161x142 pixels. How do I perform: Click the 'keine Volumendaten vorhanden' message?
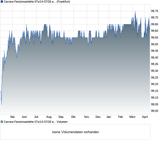coord(76,132)
